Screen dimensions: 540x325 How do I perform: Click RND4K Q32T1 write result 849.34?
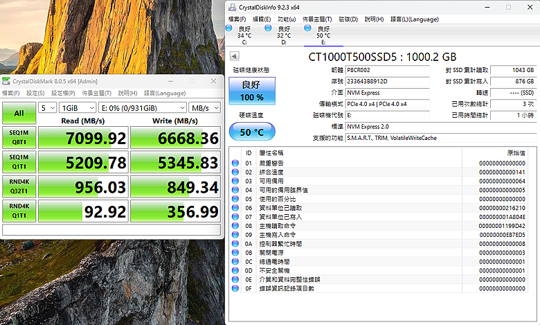click(175, 186)
